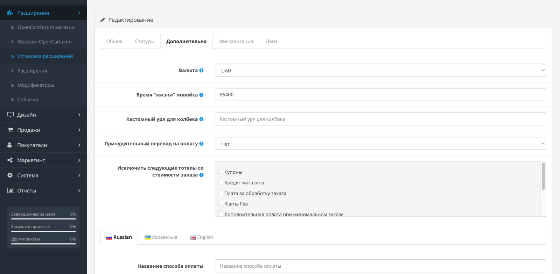Open help icon for Принудительный перевод на оплату
The height and width of the screenshot is (274, 560).
coord(201,144)
